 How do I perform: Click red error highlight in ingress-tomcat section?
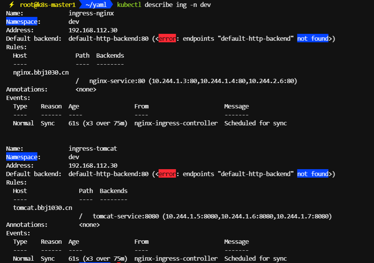[167, 174]
